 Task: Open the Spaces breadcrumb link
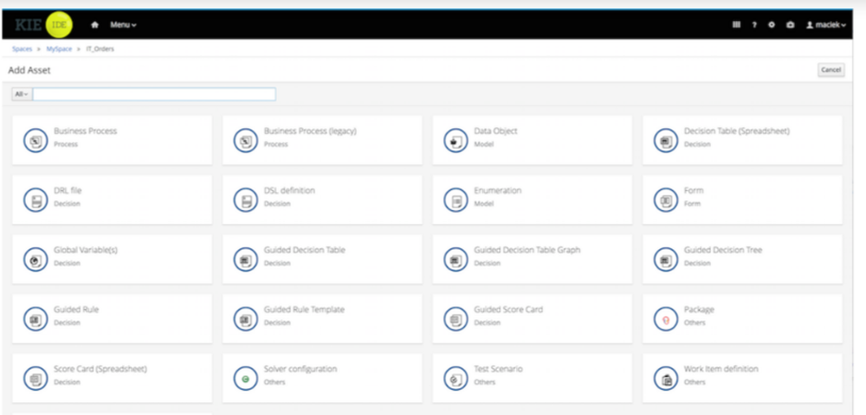(x=23, y=49)
